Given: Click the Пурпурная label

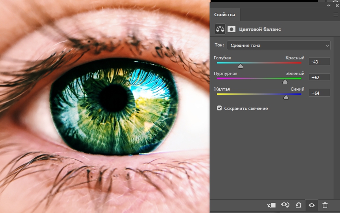Looking at the screenshot, I should point(225,74).
